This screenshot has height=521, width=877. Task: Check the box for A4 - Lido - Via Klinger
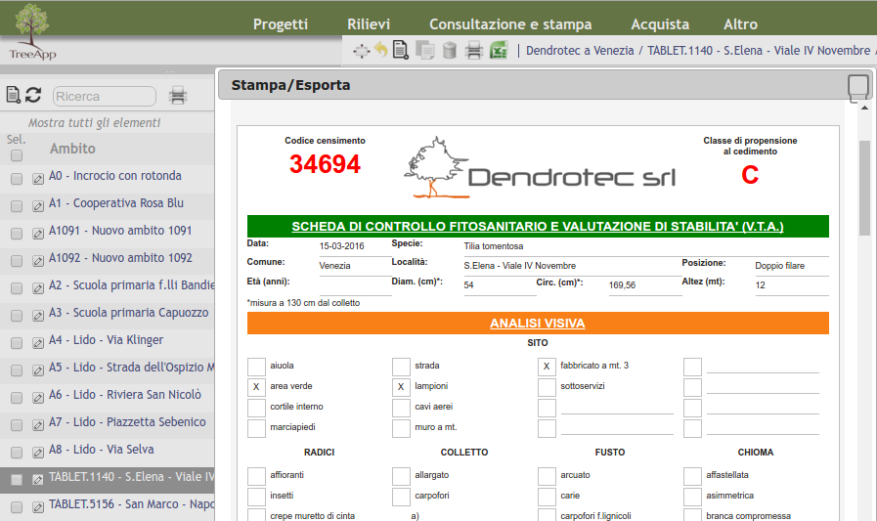pyautogui.click(x=17, y=343)
